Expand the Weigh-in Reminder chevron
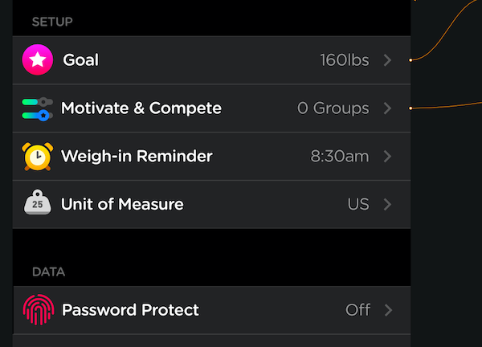This screenshot has width=482, height=347. pyautogui.click(x=387, y=157)
